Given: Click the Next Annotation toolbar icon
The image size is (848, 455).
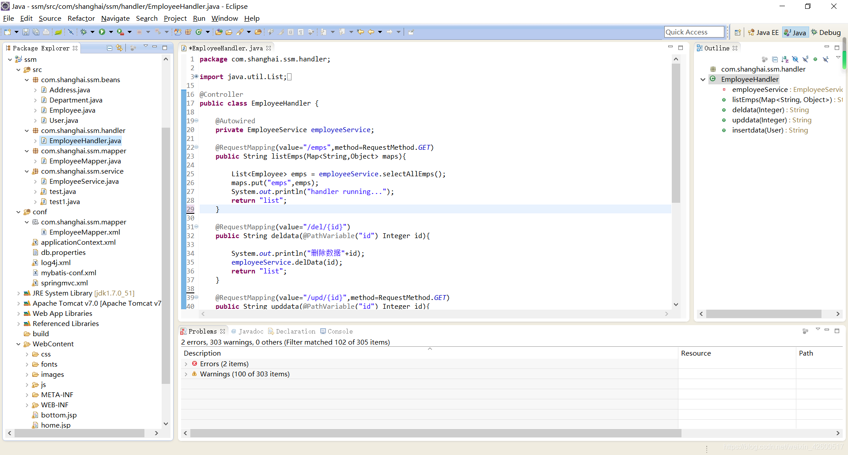Looking at the screenshot, I should click(323, 32).
